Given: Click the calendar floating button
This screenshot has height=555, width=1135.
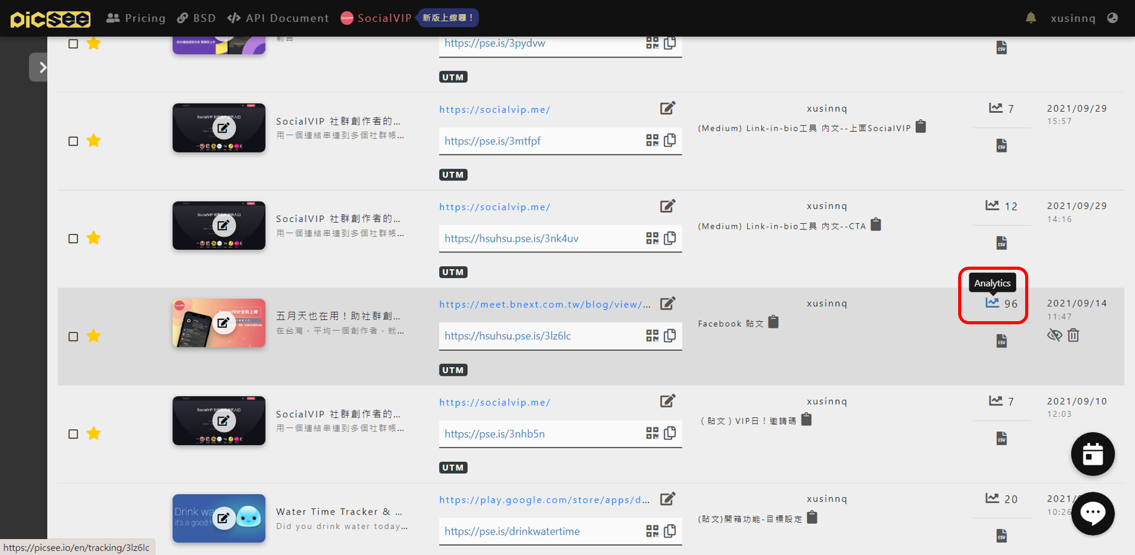Looking at the screenshot, I should (1093, 455).
